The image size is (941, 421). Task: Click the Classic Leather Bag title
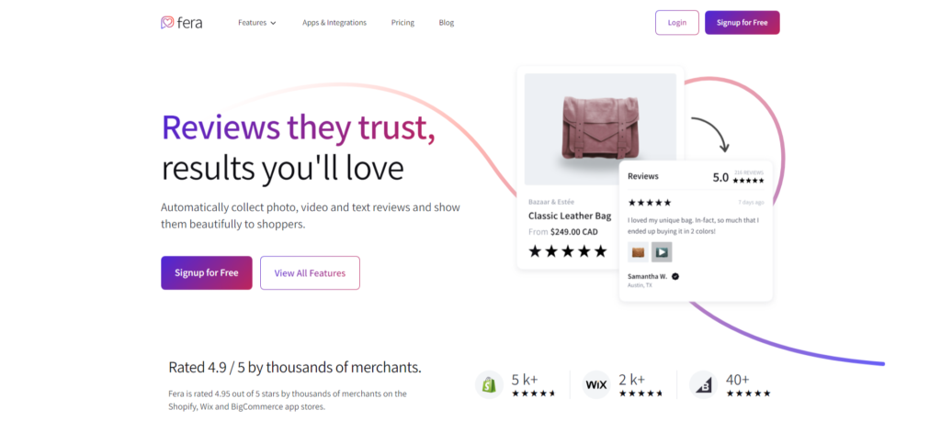[570, 216]
